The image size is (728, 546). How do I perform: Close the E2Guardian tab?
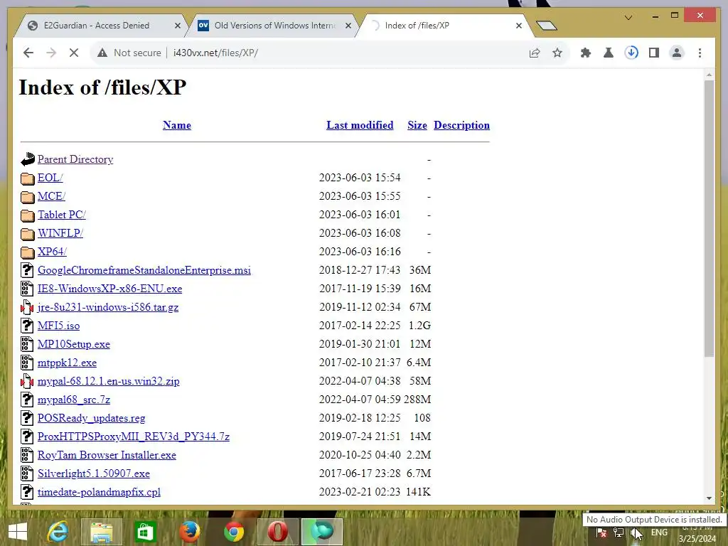[177, 26]
